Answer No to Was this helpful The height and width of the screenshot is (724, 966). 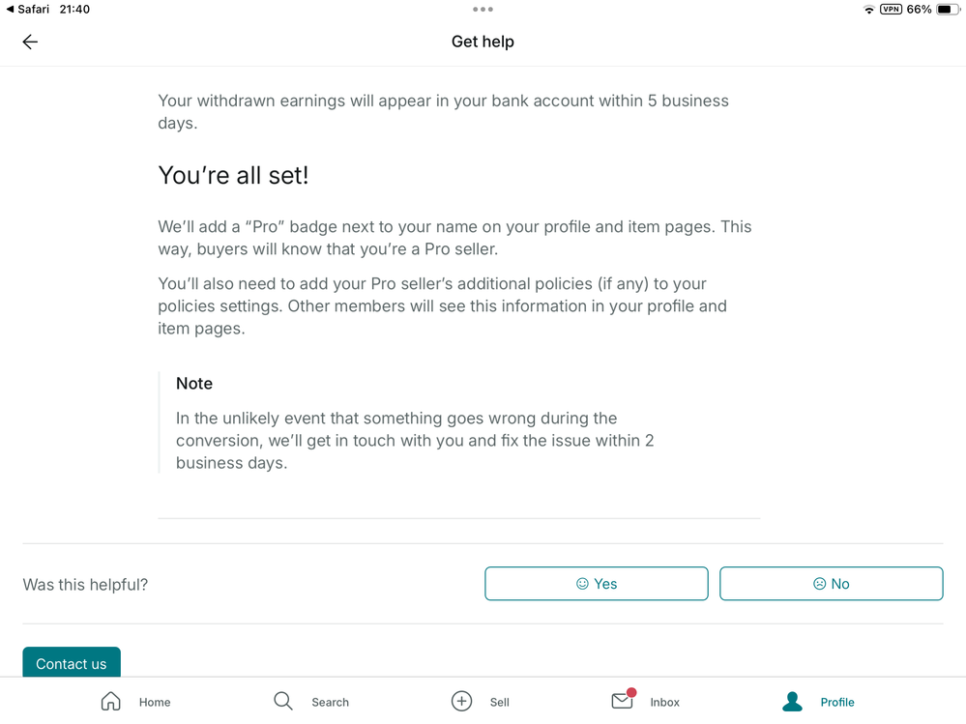pyautogui.click(x=831, y=584)
